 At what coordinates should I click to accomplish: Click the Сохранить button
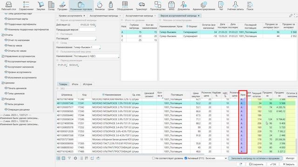click(x=256, y=164)
